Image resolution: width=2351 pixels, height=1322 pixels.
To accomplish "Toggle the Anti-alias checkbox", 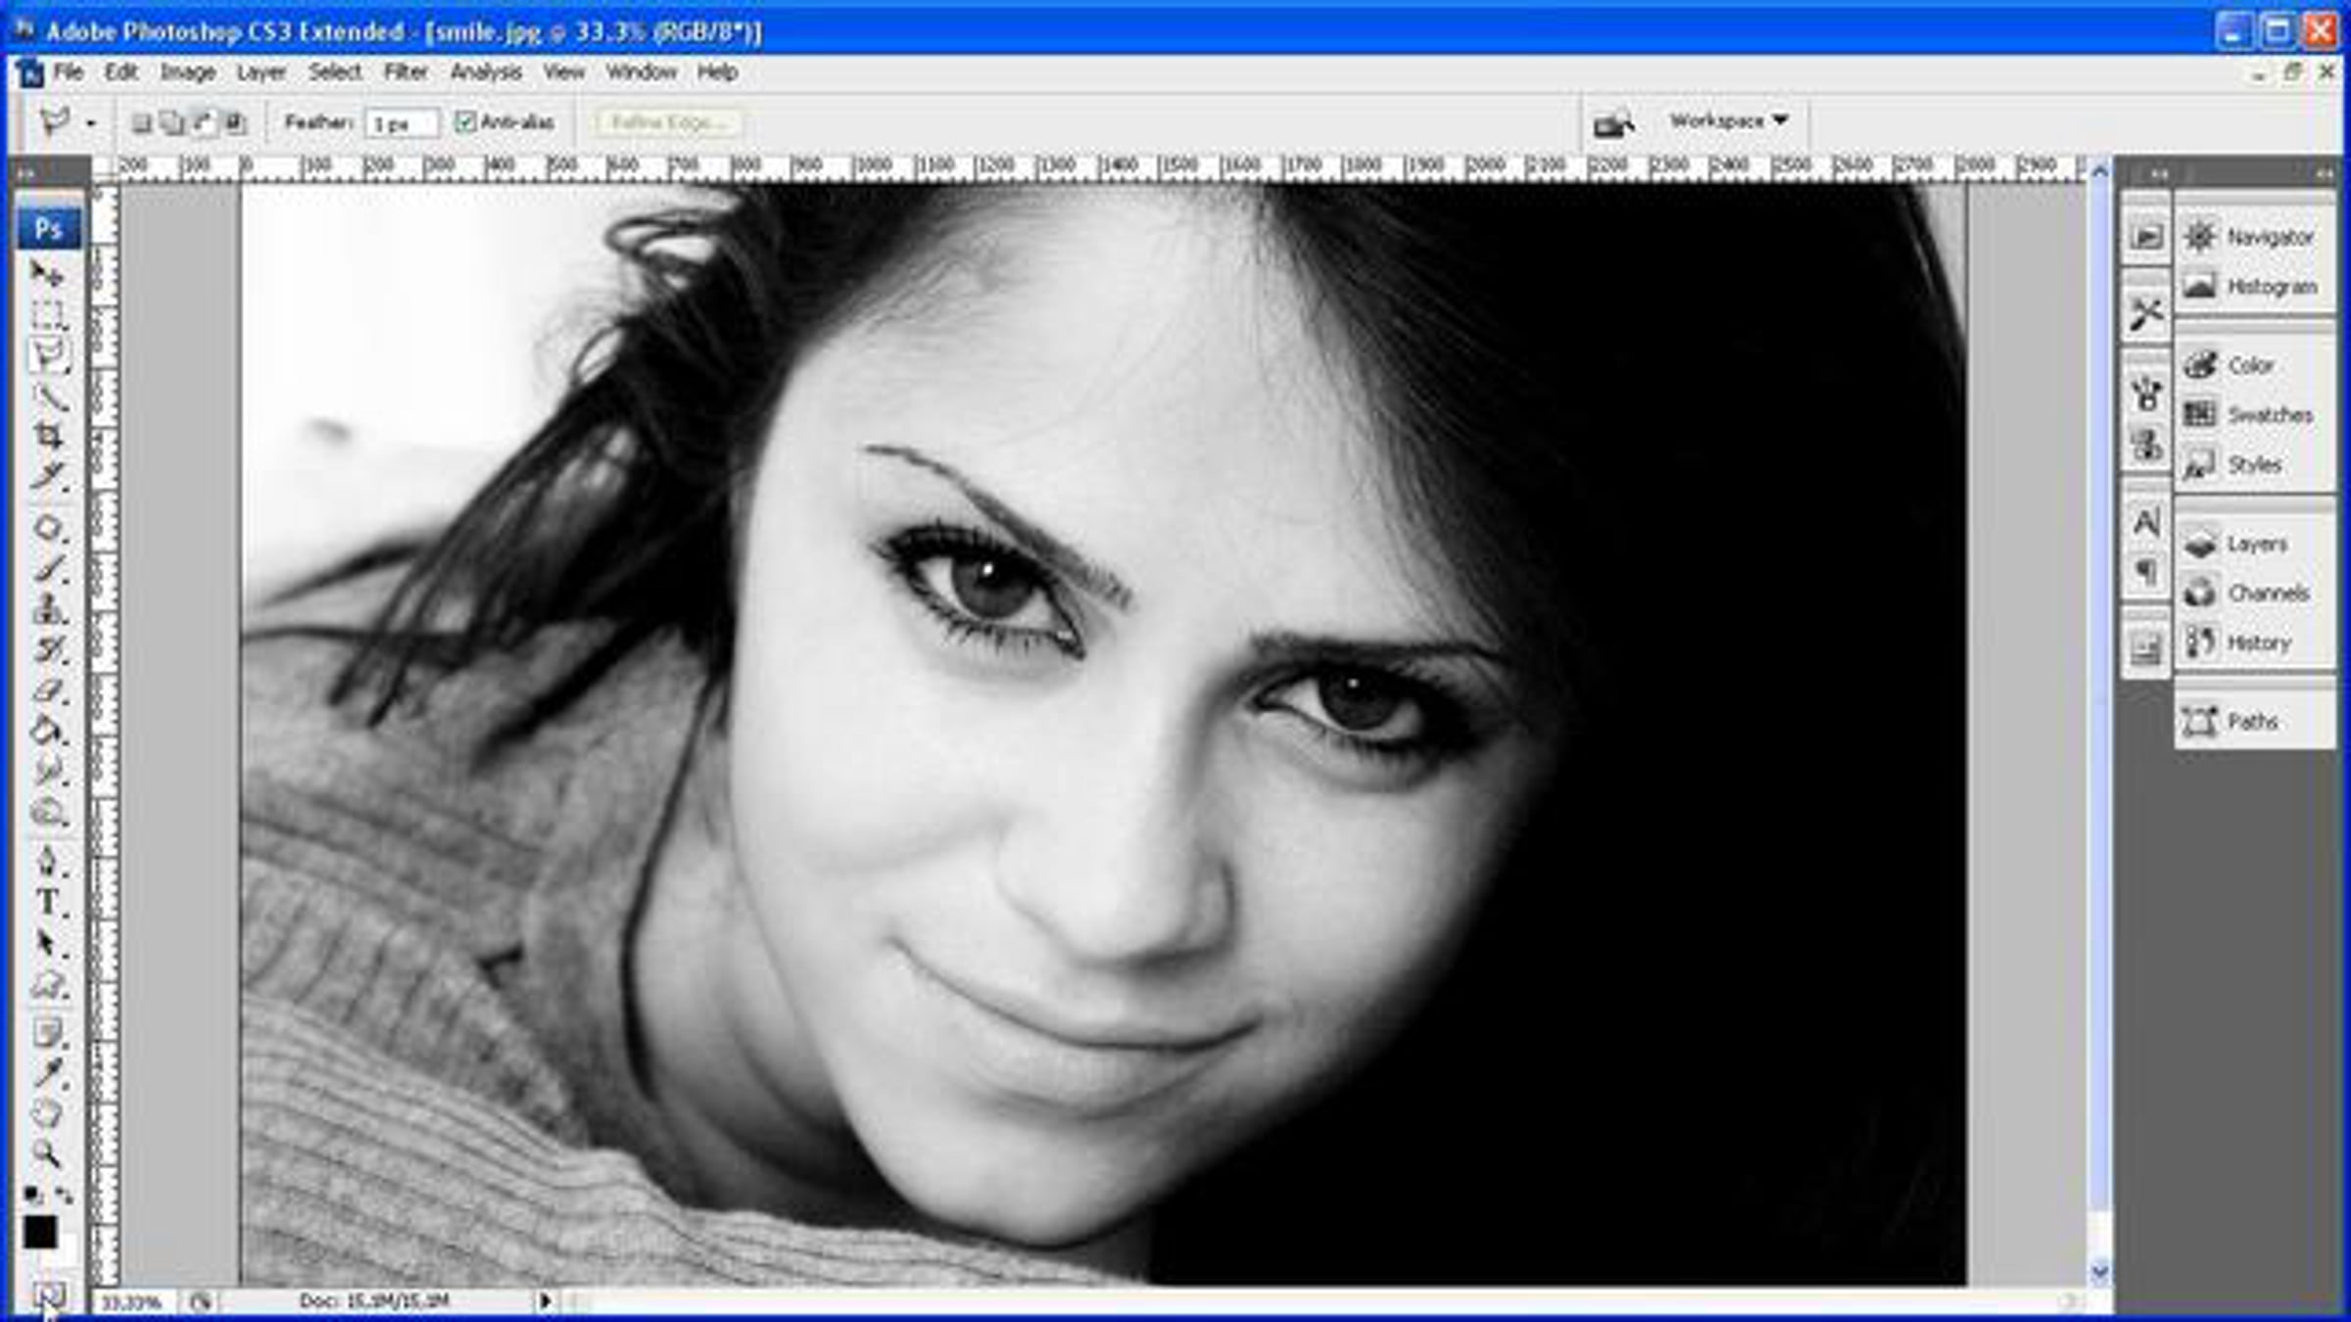I will 465,121.
